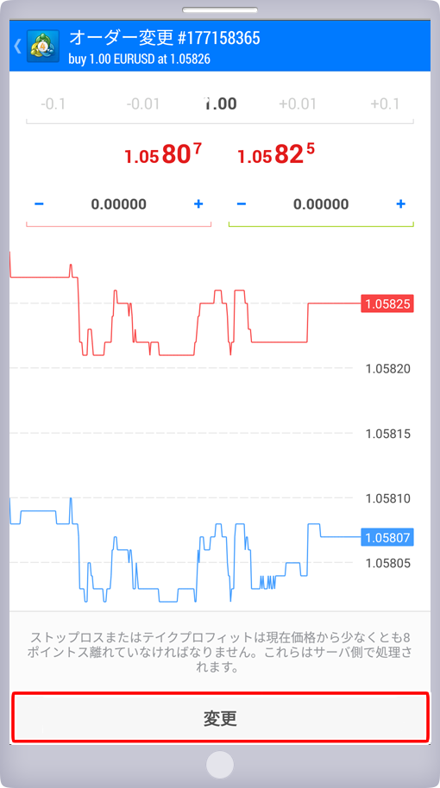
Task: Reduce volume by -0.01
Action: tap(143, 104)
